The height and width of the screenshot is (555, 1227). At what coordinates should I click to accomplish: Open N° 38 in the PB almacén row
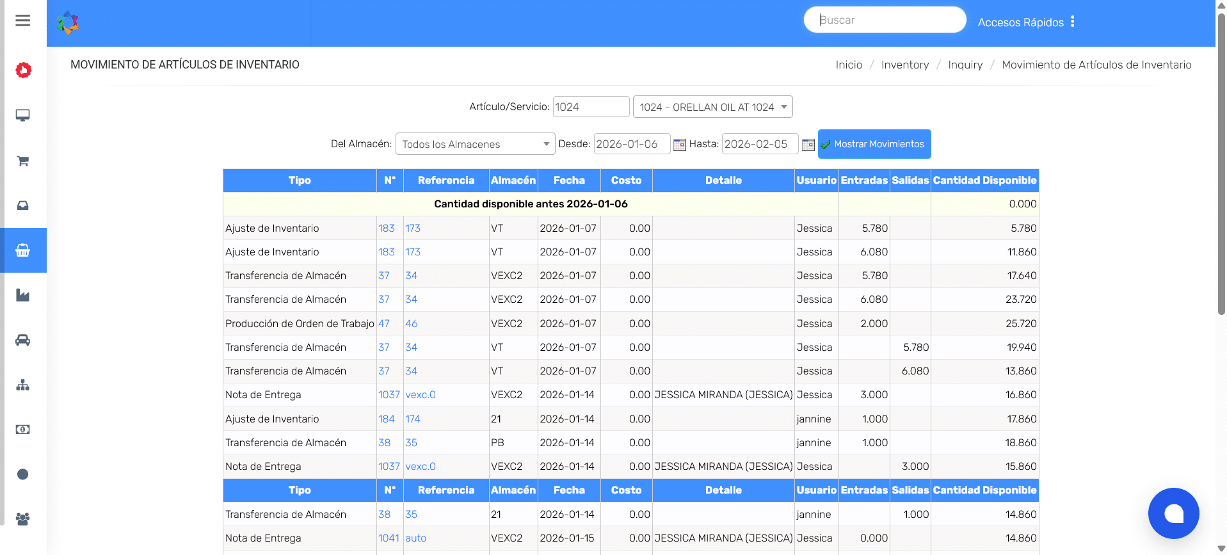pyautogui.click(x=385, y=443)
